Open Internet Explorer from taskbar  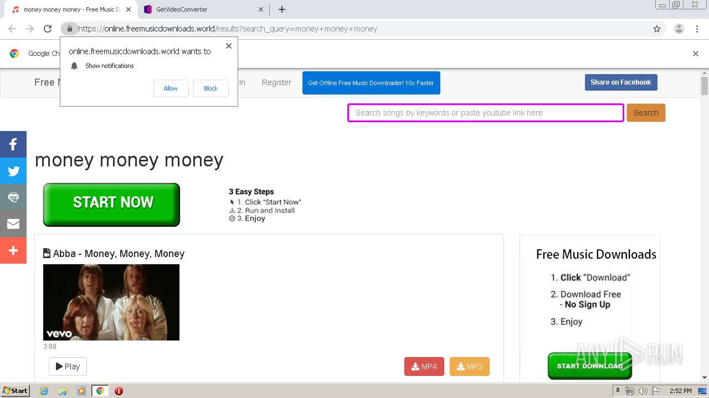pyautogui.click(x=44, y=391)
